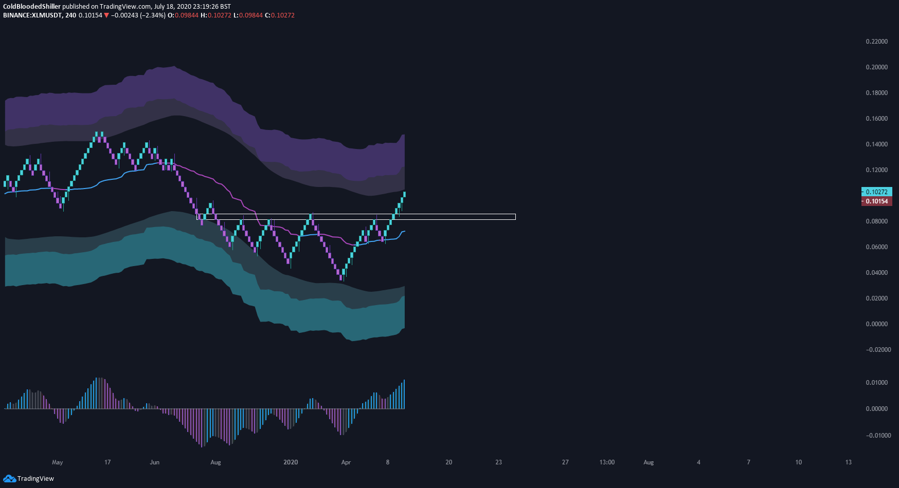This screenshot has width=899, height=488.
Task: Click the 0.12000 price axis label
Action: click(x=877, y=170)
